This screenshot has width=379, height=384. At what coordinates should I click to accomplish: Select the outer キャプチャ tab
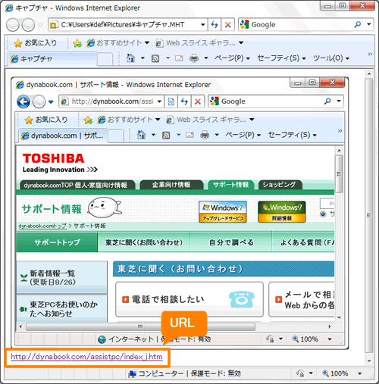point(52,59)
